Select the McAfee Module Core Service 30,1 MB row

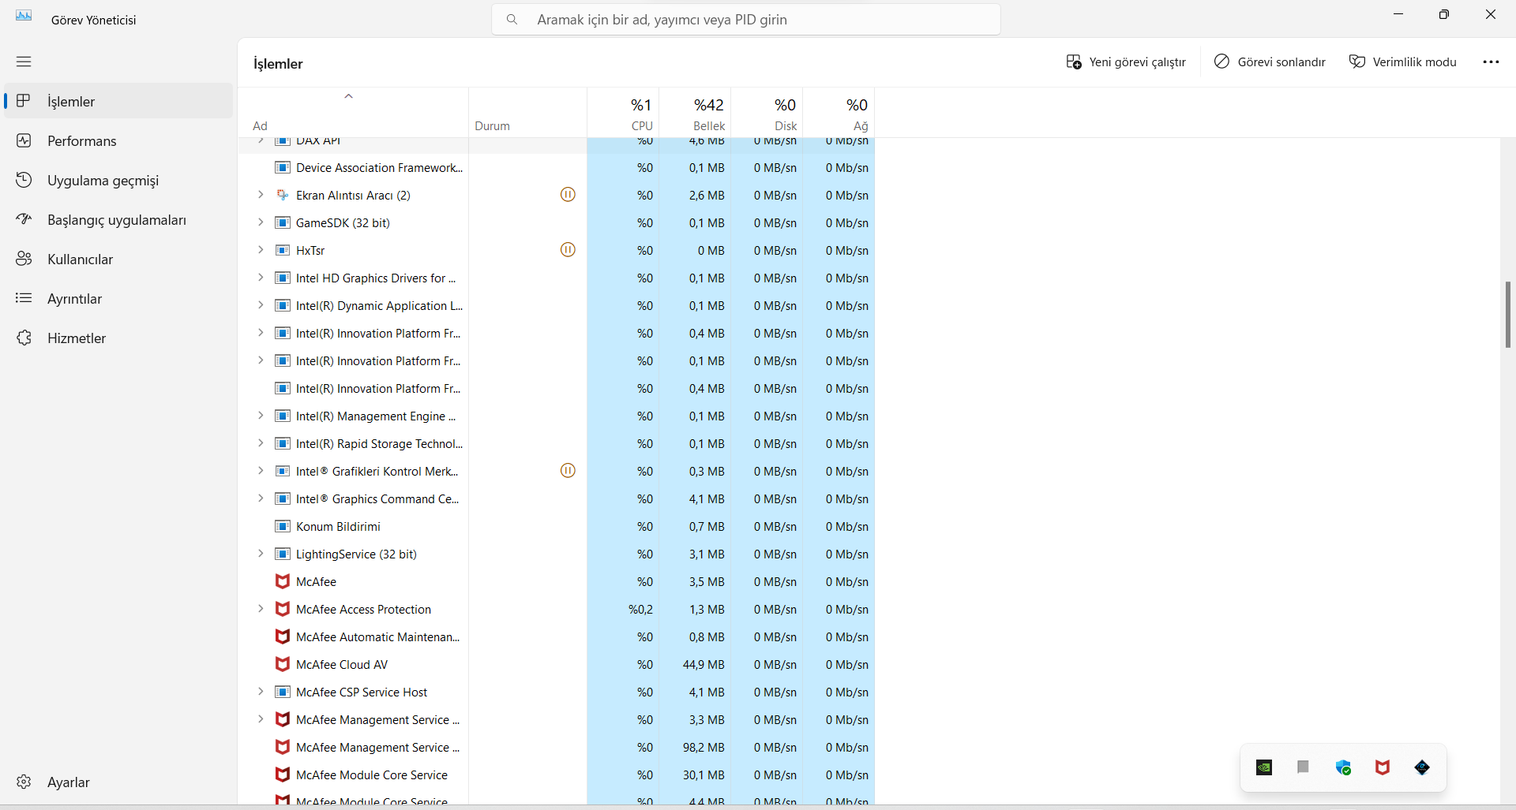pos(557,775)
